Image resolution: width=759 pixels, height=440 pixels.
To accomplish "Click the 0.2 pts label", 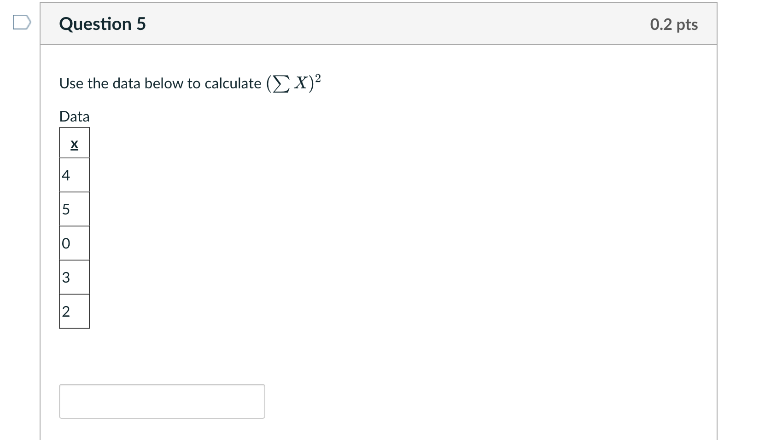I will click(673, 25).
